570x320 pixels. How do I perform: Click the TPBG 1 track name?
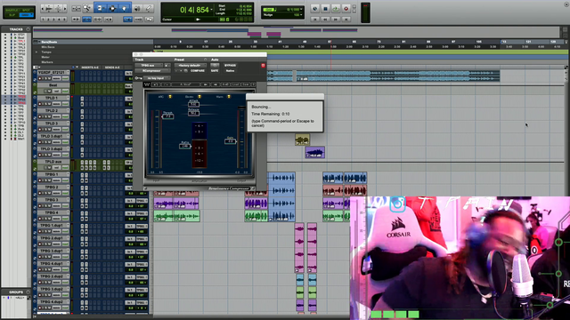coord(52,174)
